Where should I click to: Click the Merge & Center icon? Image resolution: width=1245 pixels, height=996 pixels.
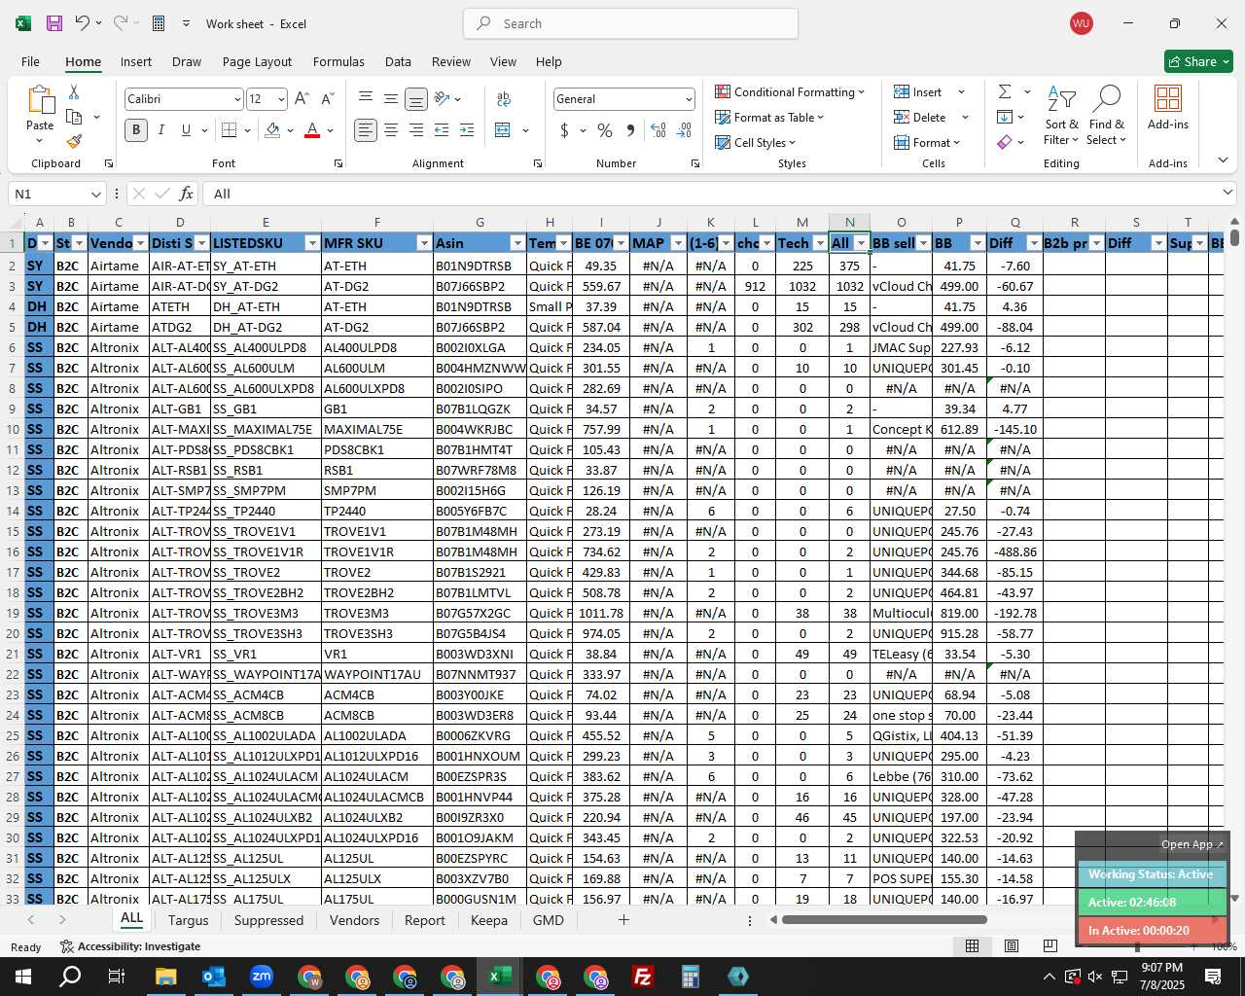point(503,129)
